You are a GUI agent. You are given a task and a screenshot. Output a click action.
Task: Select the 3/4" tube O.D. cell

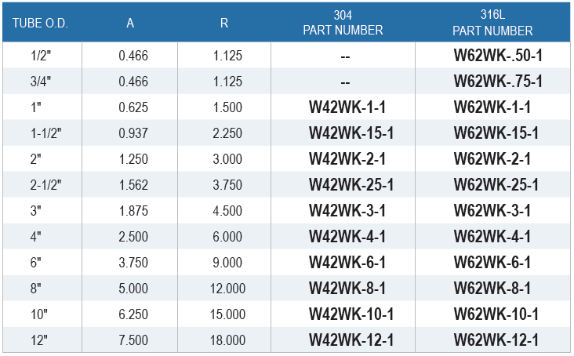[41, 82]
